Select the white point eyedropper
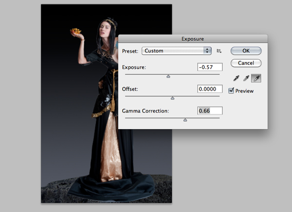This screenshot has width=292, height=212. coord(256,78)
